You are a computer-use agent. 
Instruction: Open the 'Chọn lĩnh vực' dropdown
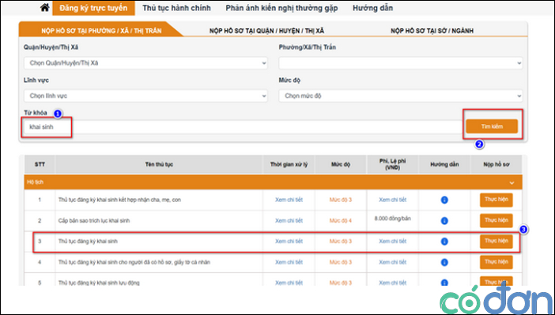pos(145,96)
